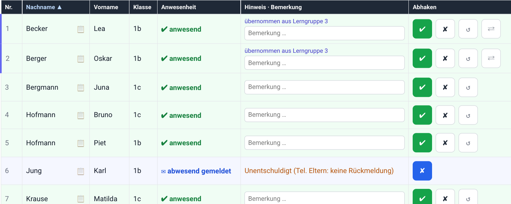
Task: Toggle Juna Bergmann absent with the X button
Action: [445, 87]
